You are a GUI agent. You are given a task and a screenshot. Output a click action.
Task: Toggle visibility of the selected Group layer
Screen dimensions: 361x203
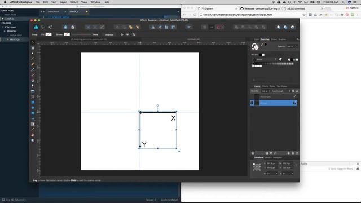[294, 103]
